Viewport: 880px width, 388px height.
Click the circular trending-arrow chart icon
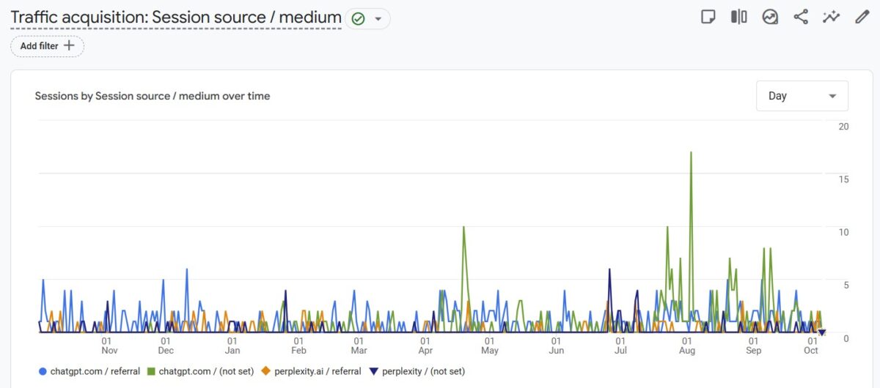pyautogui.click(x=769, y=17)
